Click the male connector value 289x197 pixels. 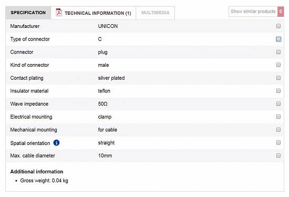point(104,65)
